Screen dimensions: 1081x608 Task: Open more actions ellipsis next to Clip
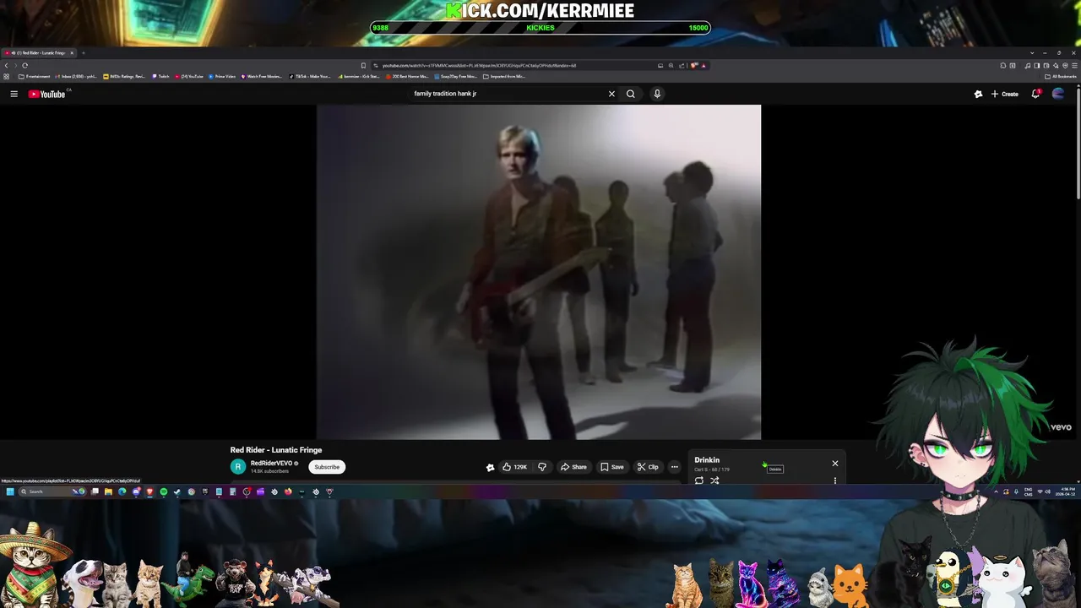pyautogui.click(x=674, y=467)
